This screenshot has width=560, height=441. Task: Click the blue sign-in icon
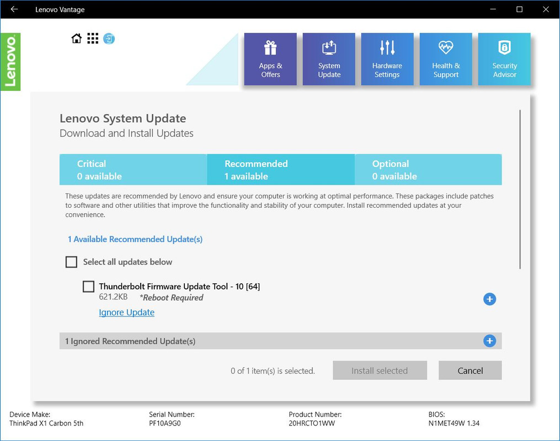coord(109,39)
